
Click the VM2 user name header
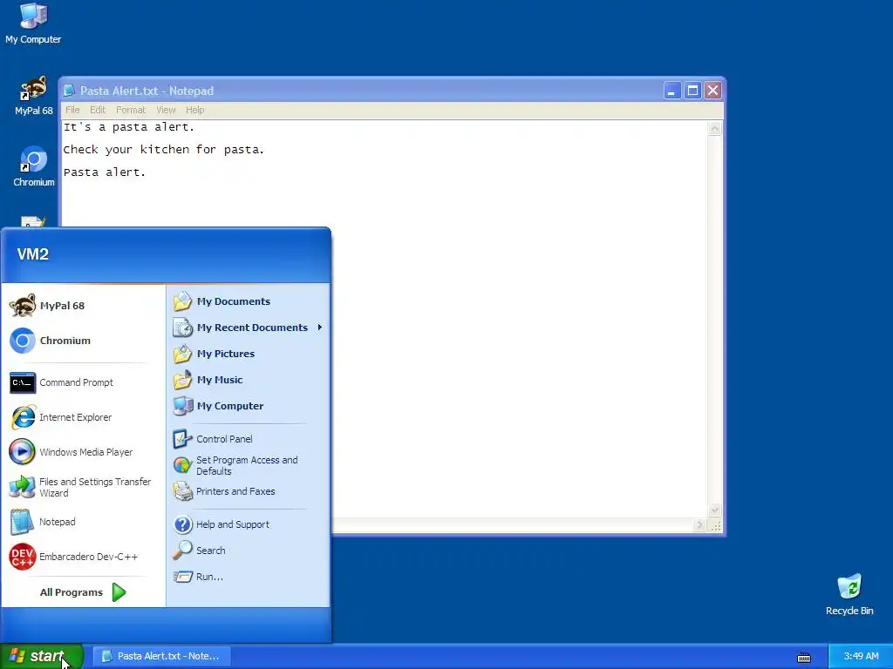[x=32, y=254]
